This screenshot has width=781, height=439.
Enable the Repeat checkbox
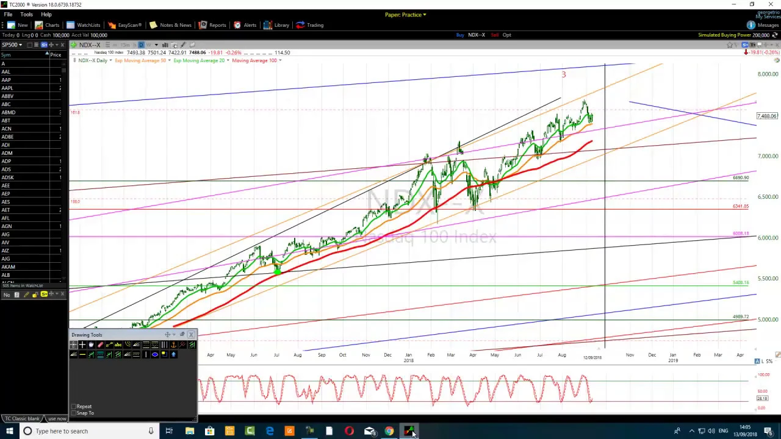tap(74, 406)
